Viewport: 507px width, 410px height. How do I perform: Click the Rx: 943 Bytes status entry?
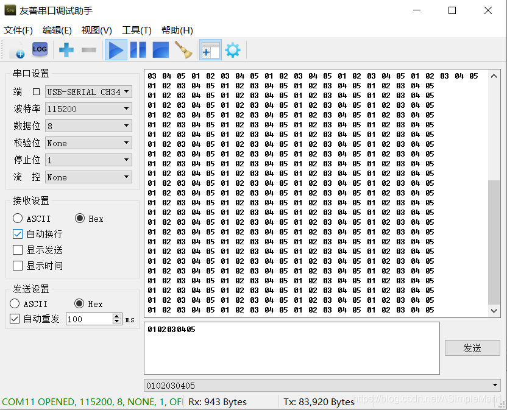pyautogui.click(x=218, y=402)
